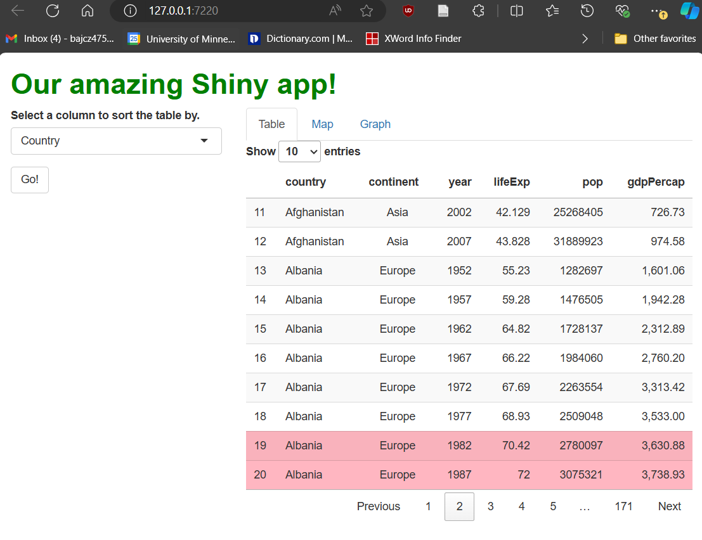Open the browser Extensions icon
Screen dimensions: 702x540
pyautogui.click(x=478, y=11)
